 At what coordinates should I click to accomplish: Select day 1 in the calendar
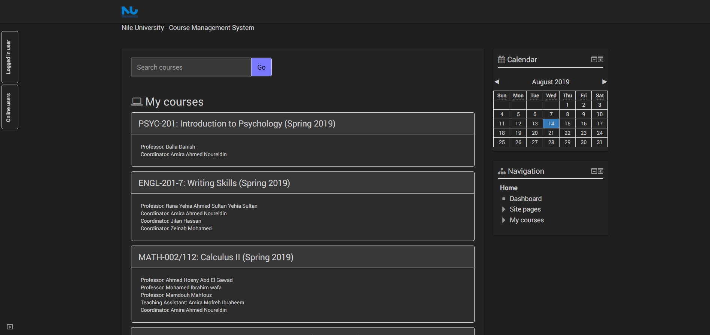pyautogui.click(x=567, y=105)
